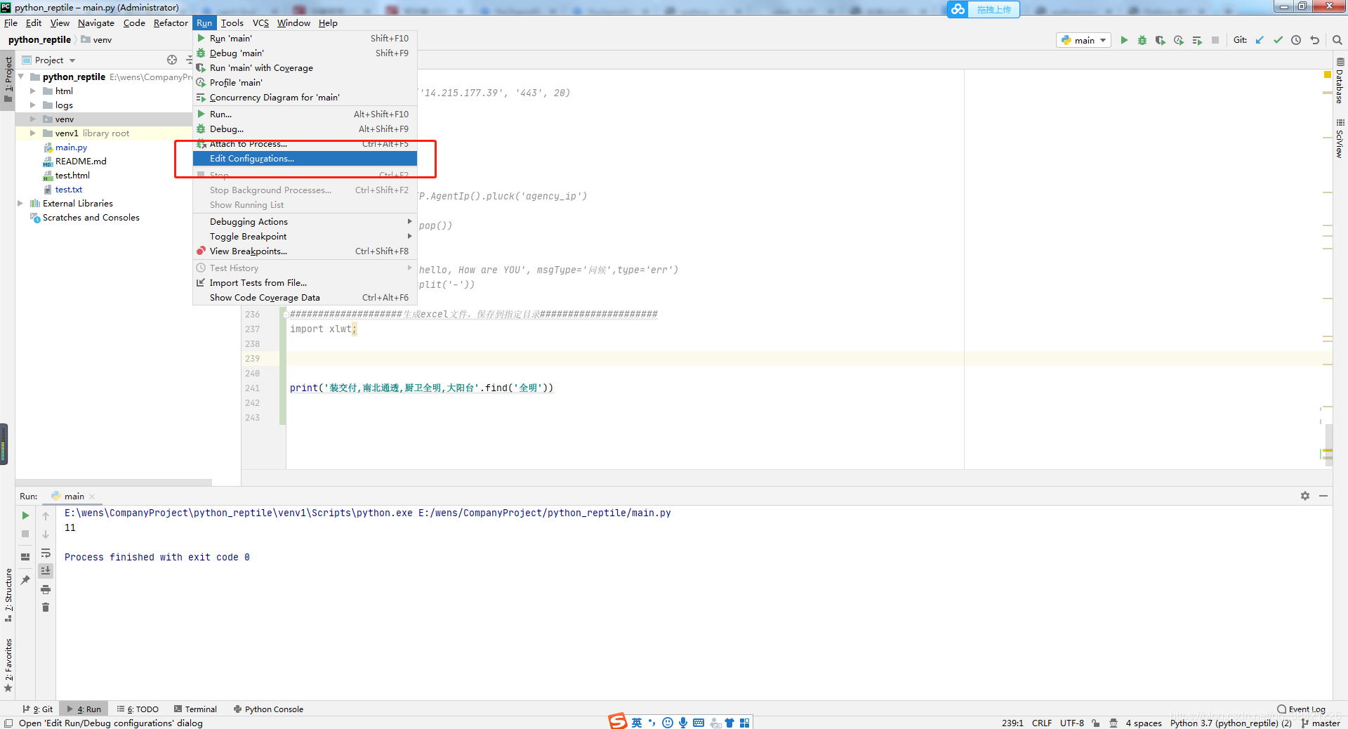1348x729 pixels.
Task: Expand the html folder
Action: (x=33, y=91)
